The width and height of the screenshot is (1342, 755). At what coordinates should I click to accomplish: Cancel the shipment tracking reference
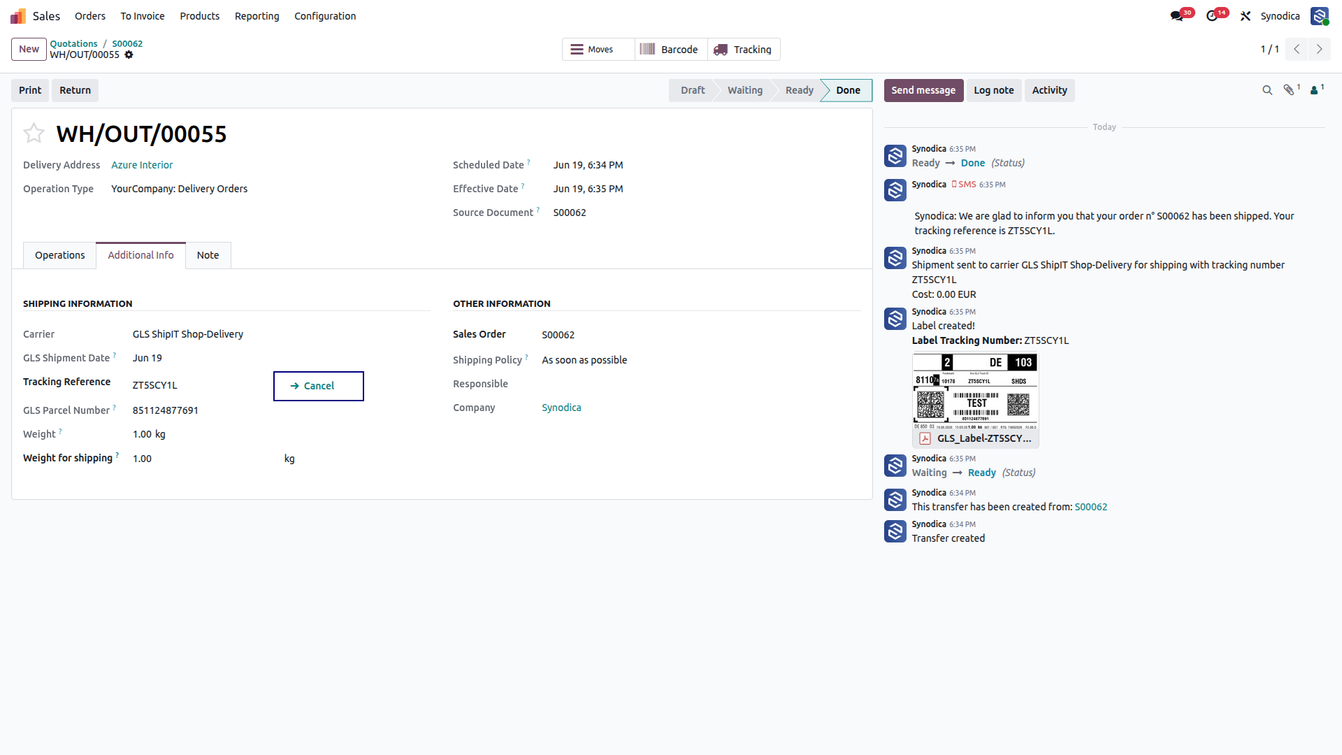[319, 386]
